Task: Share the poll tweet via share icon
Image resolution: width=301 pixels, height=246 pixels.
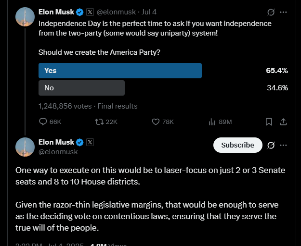Action: point(283,122)
